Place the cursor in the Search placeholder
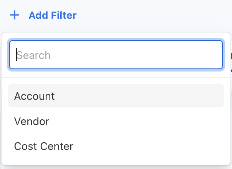The height and width of the screenshot is (169, 232). click(34, 55)
